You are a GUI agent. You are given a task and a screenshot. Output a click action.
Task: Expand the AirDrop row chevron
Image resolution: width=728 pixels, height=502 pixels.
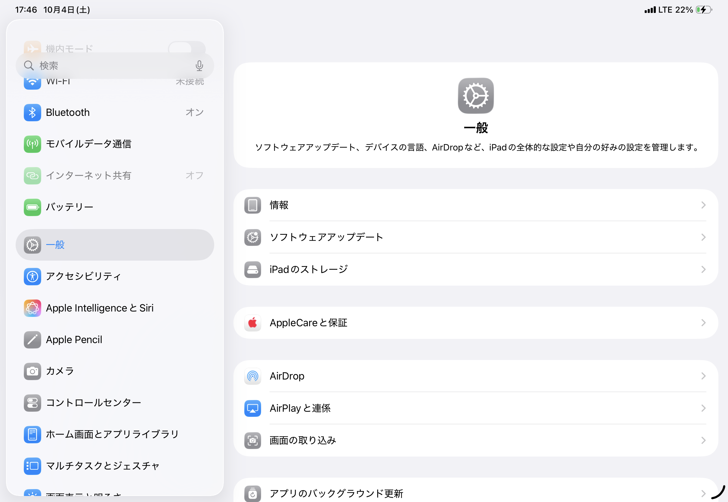coord(703,376)
